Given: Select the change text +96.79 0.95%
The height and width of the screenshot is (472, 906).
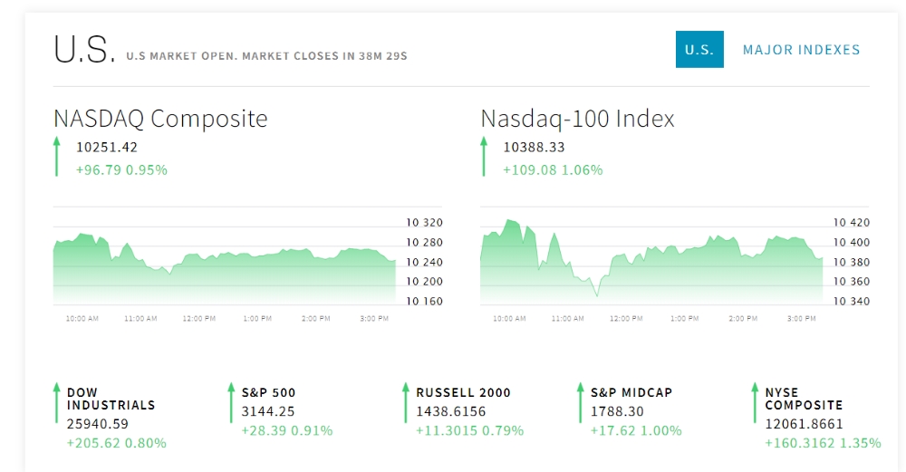Looking at the screenshot, I should click(121, 169).
